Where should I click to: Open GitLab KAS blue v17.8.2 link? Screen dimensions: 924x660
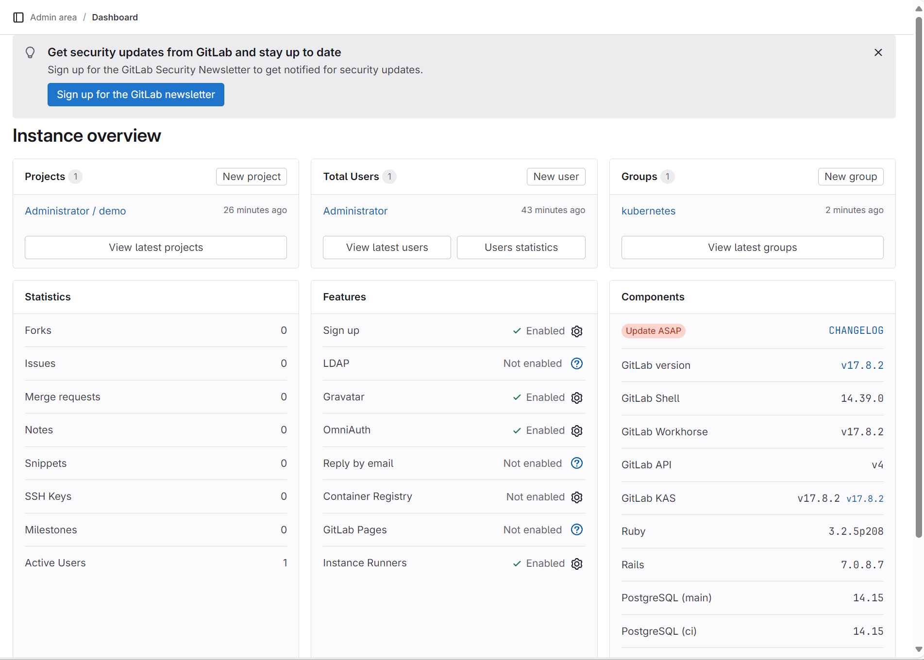point(865,499)
